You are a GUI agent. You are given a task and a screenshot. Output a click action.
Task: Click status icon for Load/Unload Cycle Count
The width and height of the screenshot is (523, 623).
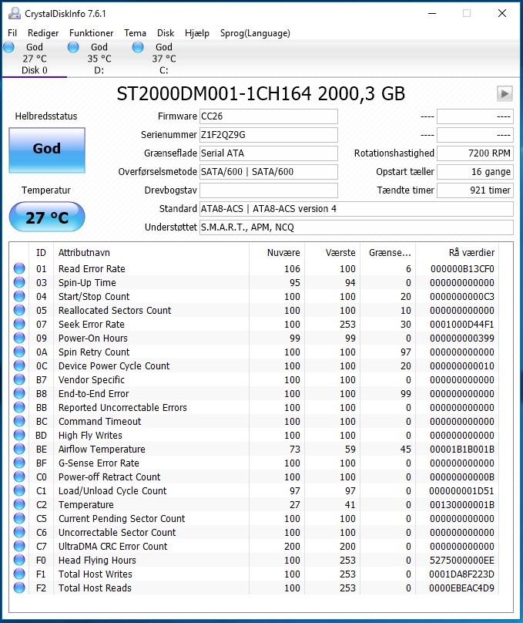click(x=19, y=490)
